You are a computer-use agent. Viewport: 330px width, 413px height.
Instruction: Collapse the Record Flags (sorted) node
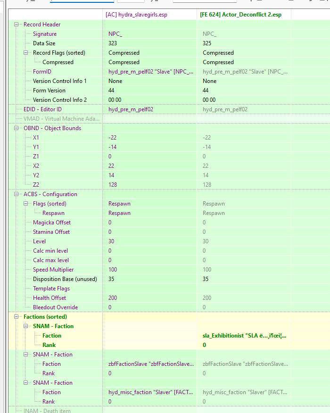pyautogui.click(x=26, y=53)
